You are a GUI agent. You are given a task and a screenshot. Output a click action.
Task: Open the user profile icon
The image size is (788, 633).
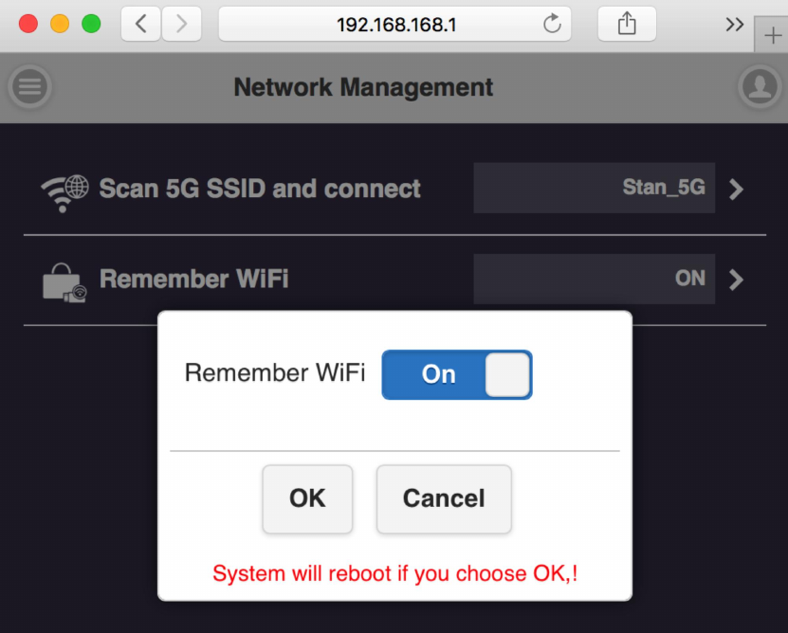[x=759, y=87]
